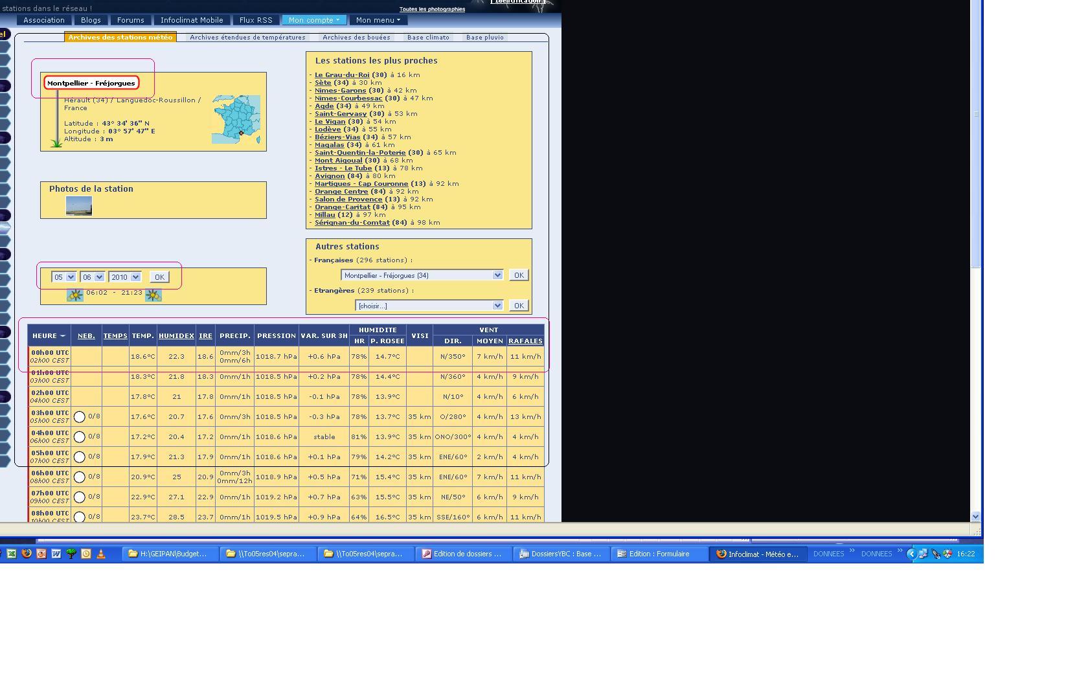Launch Excel from the quick launch bar

(12, 554)
